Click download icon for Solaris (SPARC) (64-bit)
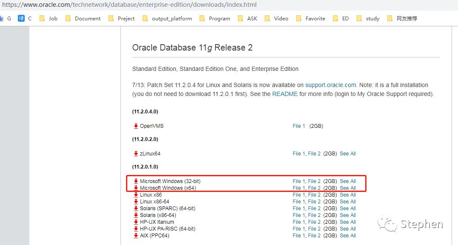 [x=136, y=208]
